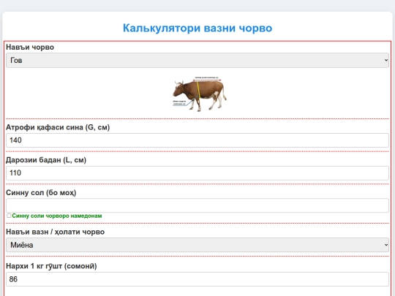
Task: Click the Навъи вазн / ҳолати чорво label
Action: point(55,232)
